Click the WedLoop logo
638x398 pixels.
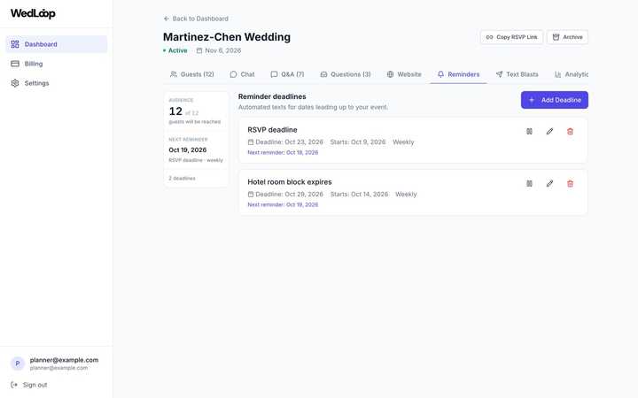(x=33, y=13)
